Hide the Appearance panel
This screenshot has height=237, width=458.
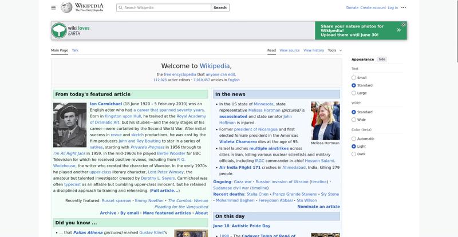point(382,60)
